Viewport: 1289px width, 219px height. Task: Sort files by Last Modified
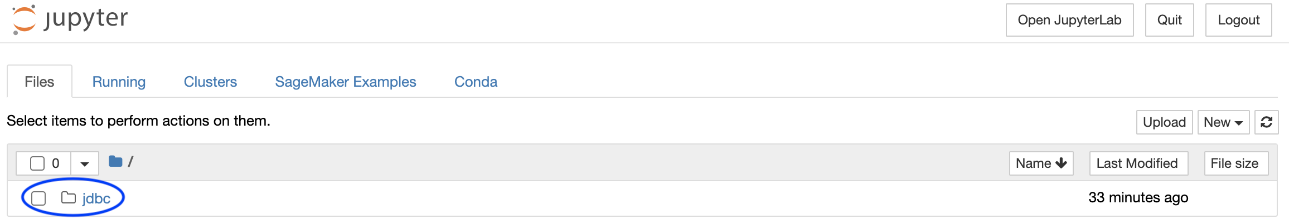click(x=1138, y=163)
